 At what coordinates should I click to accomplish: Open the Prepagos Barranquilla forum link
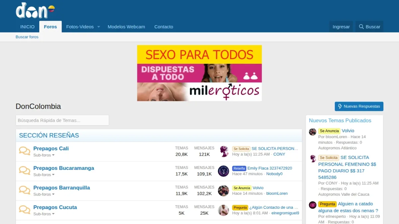click(62, 187)
